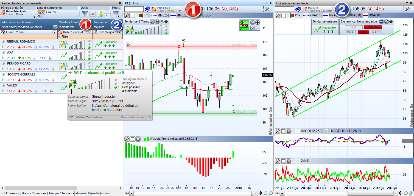Toggle square box in Indicateurs de tendance legend bar
Screen dimensions: 414x196
[x=283, y=15]
